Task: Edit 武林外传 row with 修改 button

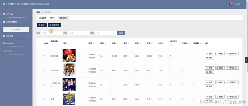Action: click(220, 68)
